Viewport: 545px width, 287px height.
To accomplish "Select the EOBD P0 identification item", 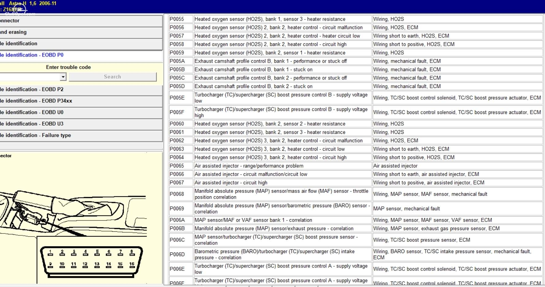I will pos(81,55).
